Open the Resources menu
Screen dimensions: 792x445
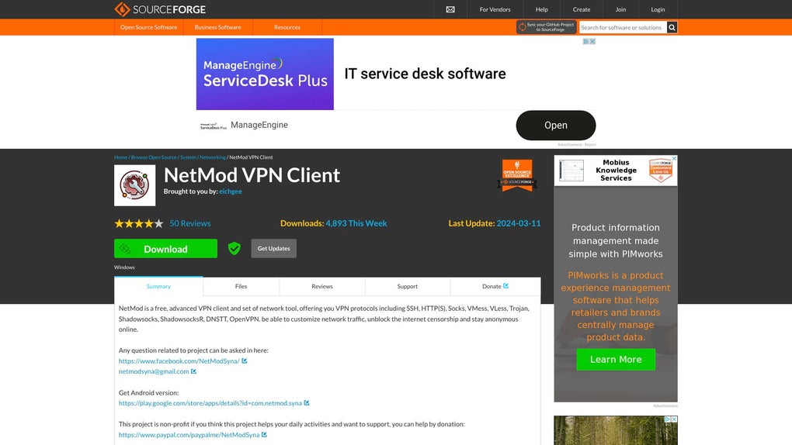(287, 27)
